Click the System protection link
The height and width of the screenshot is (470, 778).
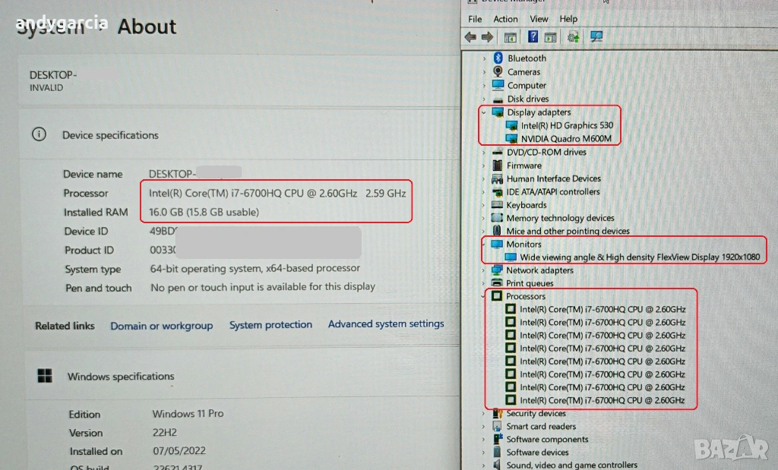(270, 325)
